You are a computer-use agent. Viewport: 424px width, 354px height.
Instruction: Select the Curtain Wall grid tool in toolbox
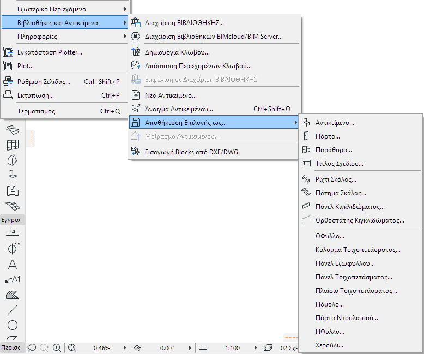tap(13, 145)
